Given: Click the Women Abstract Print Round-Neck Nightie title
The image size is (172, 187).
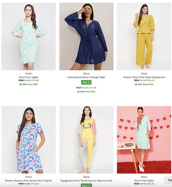Looking at the screenshot, I should click(29, 181).
